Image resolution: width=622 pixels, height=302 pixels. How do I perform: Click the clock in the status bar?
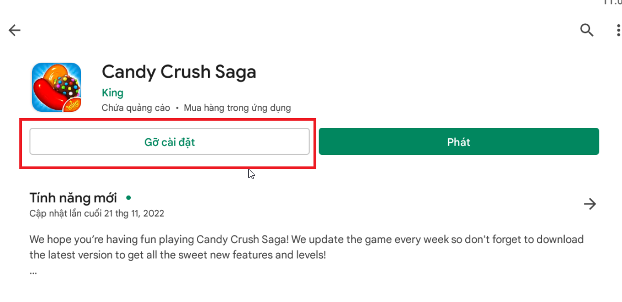pyautogui.click(x=613, y=3)
